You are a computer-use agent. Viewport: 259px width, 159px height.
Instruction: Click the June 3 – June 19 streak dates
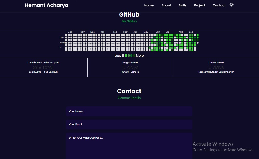pos(130,72)
